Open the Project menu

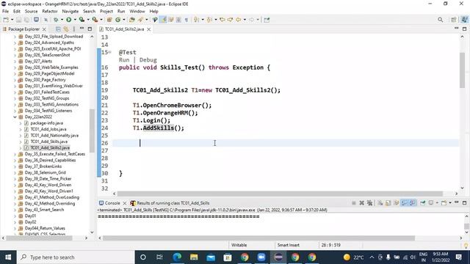click(x=106, y=12)
